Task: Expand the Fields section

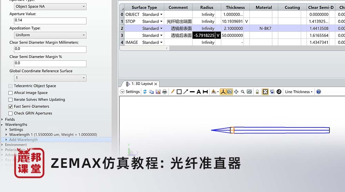Action: (x=2, y=119)
